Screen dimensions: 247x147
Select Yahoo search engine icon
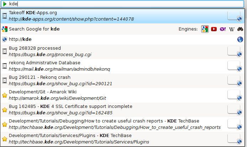[223, 29]
